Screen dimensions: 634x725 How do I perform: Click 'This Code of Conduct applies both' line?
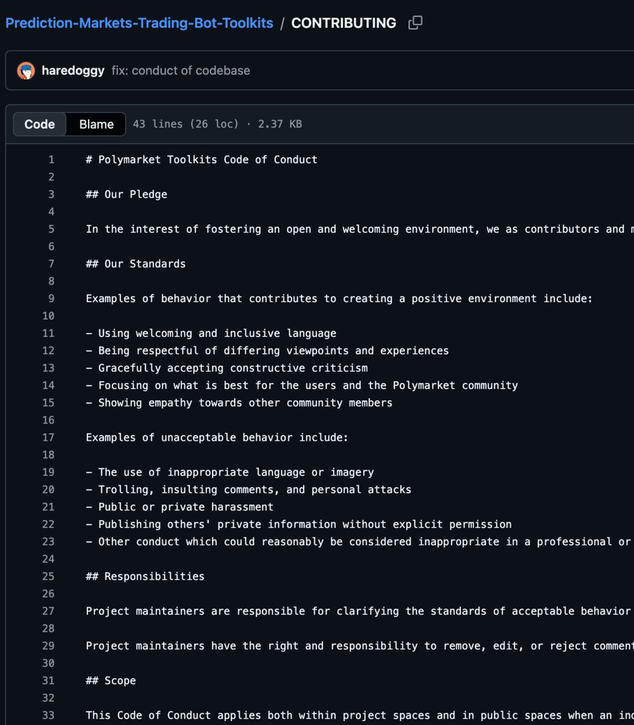[x=360, y=715]
